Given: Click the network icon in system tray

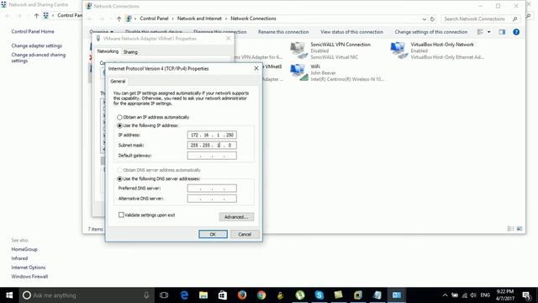Looking at the screenshot, I should [x=464, y=295].
